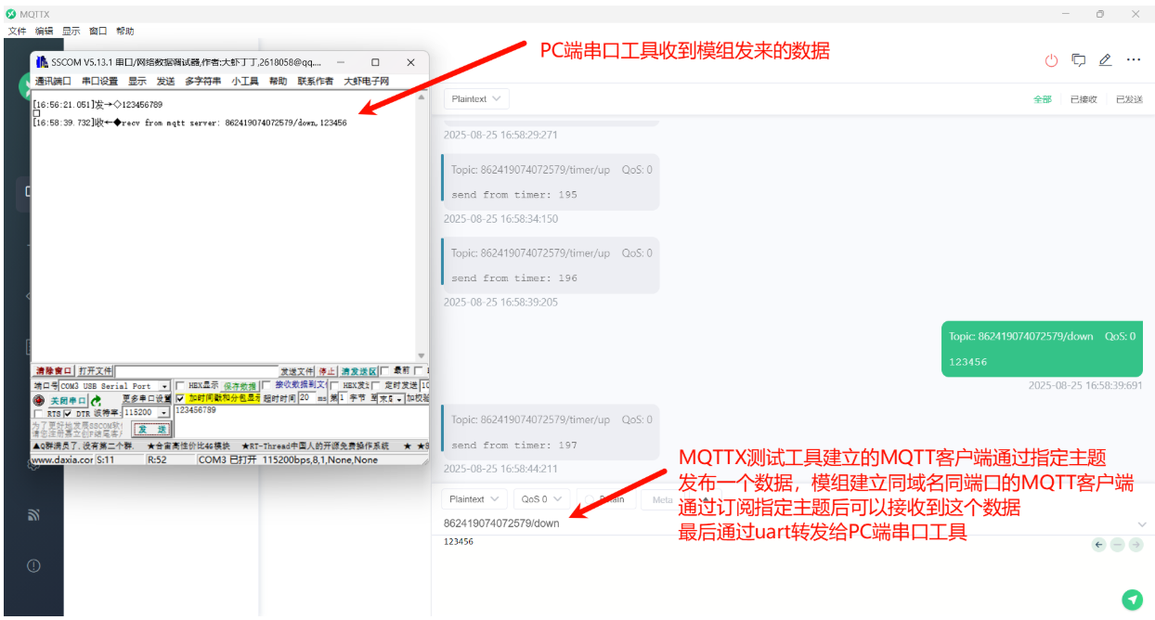1155x620 pixels.
Task: Toggle HEX发送 checkbox in SSCOM
Action: pos(334,386)
